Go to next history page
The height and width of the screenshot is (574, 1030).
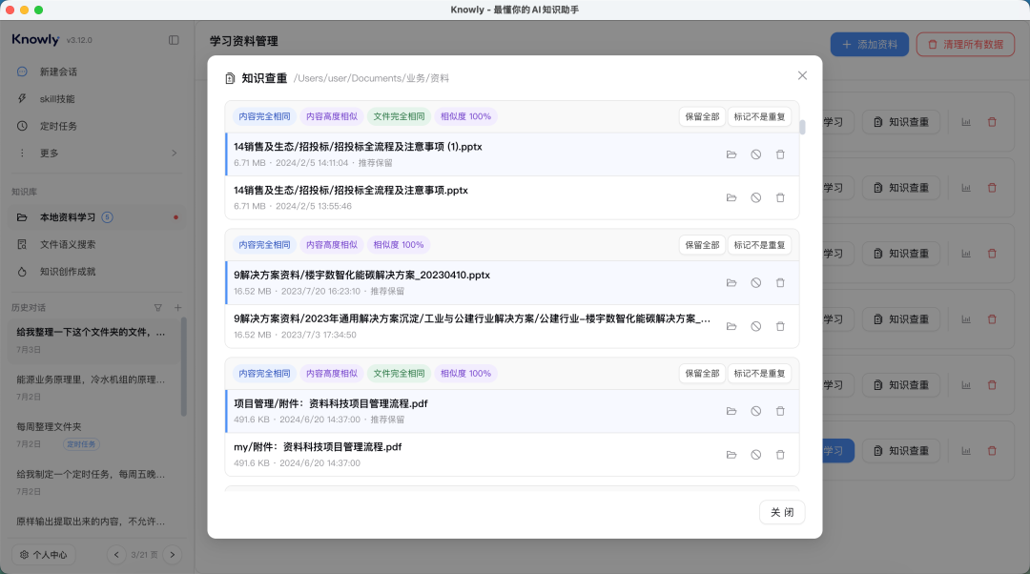pyautogui.click(x=173, y=555)
